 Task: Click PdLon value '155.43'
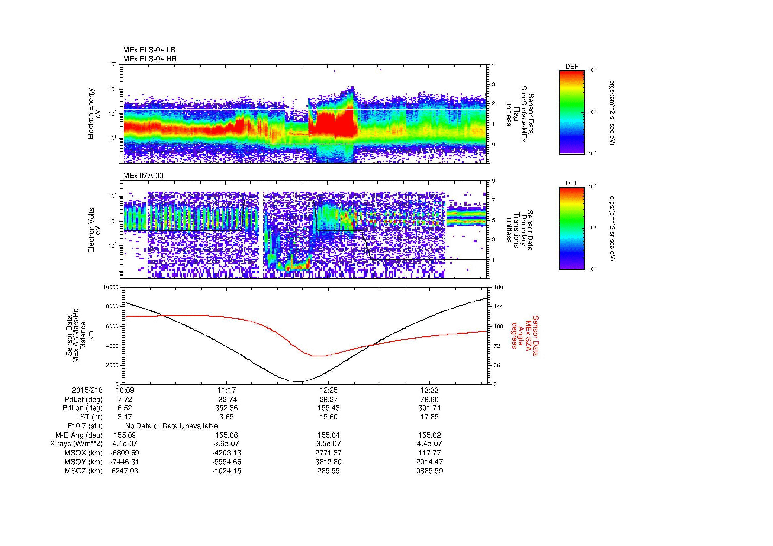[329, 408]
